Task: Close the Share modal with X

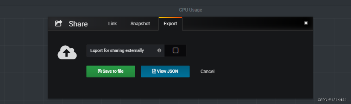Action: click(x=306, y=23)
